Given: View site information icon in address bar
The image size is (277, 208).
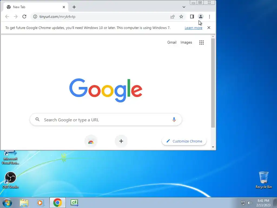Looking at the screenshot, I should (x=35, y=17).
